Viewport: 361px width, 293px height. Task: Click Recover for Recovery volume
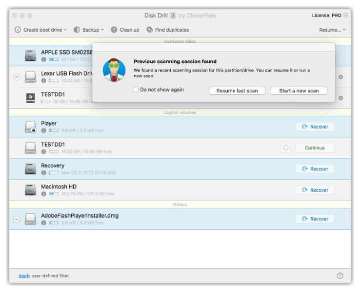315,169
